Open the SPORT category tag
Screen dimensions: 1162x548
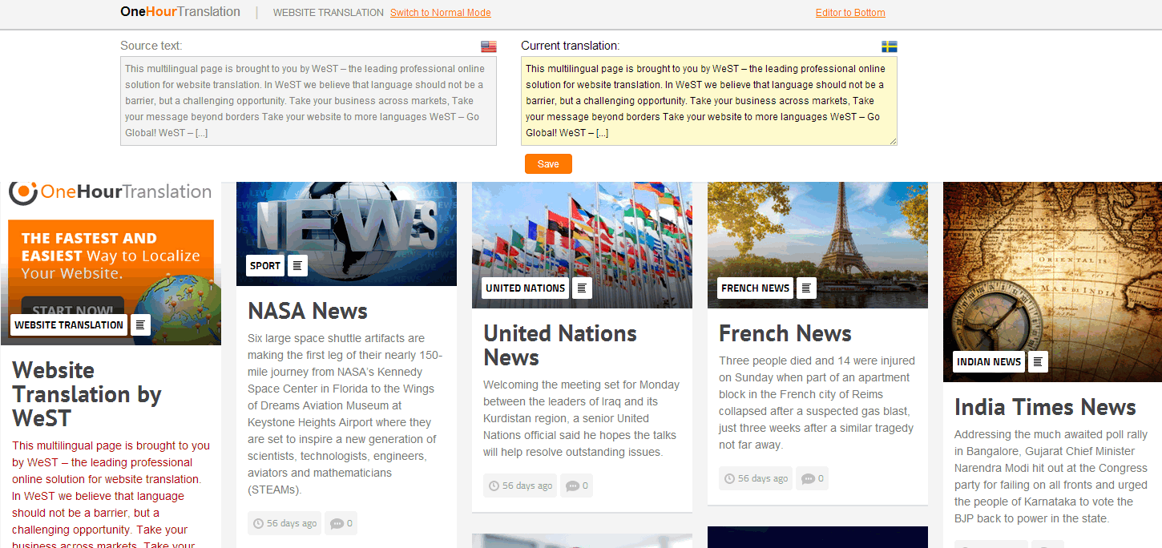(x=265, y=265)
